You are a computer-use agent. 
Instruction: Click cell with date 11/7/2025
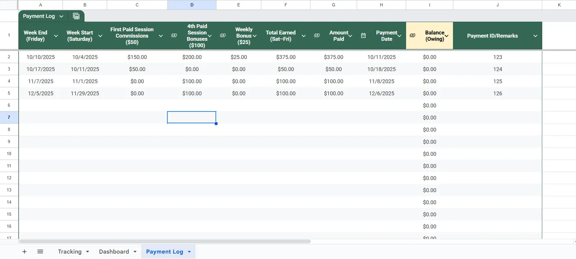pos(40,81)
